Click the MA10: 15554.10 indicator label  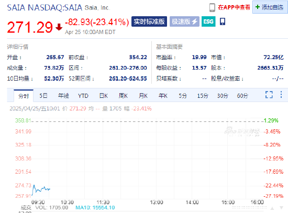pos(95,208)
